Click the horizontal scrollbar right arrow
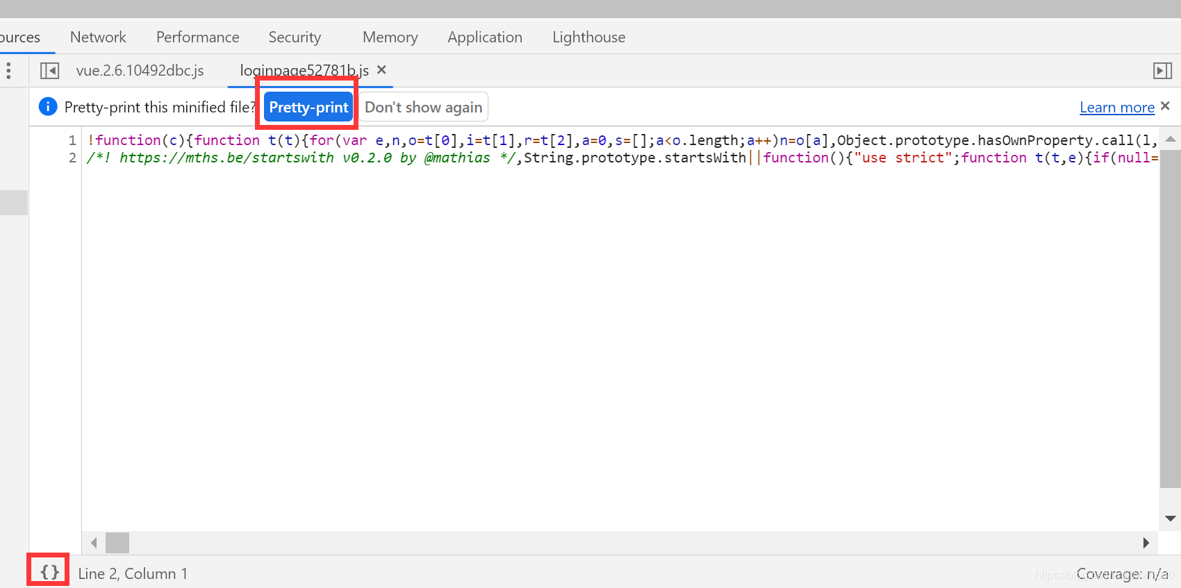Viewport: 1181px width, 588px height. point(1146,543)
